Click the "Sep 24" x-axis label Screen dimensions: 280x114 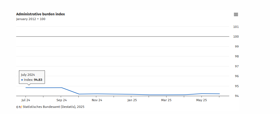pyautogui.click(x=62, y=100)
